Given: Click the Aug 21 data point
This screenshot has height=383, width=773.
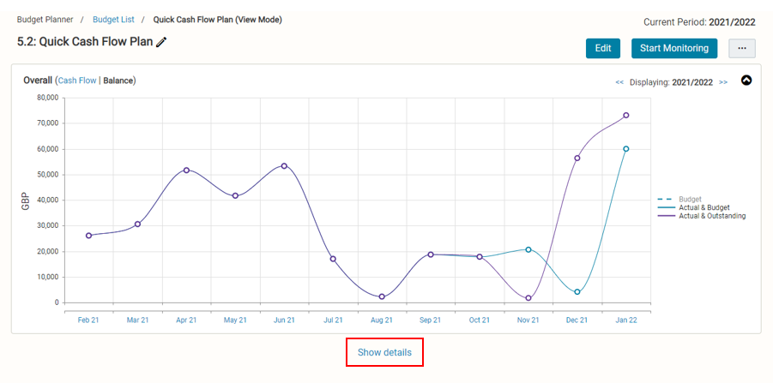Looking at the screenshot, I should click(382, 296).
